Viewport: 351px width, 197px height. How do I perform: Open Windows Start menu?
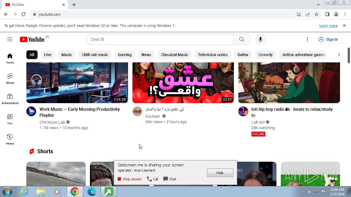7,192
